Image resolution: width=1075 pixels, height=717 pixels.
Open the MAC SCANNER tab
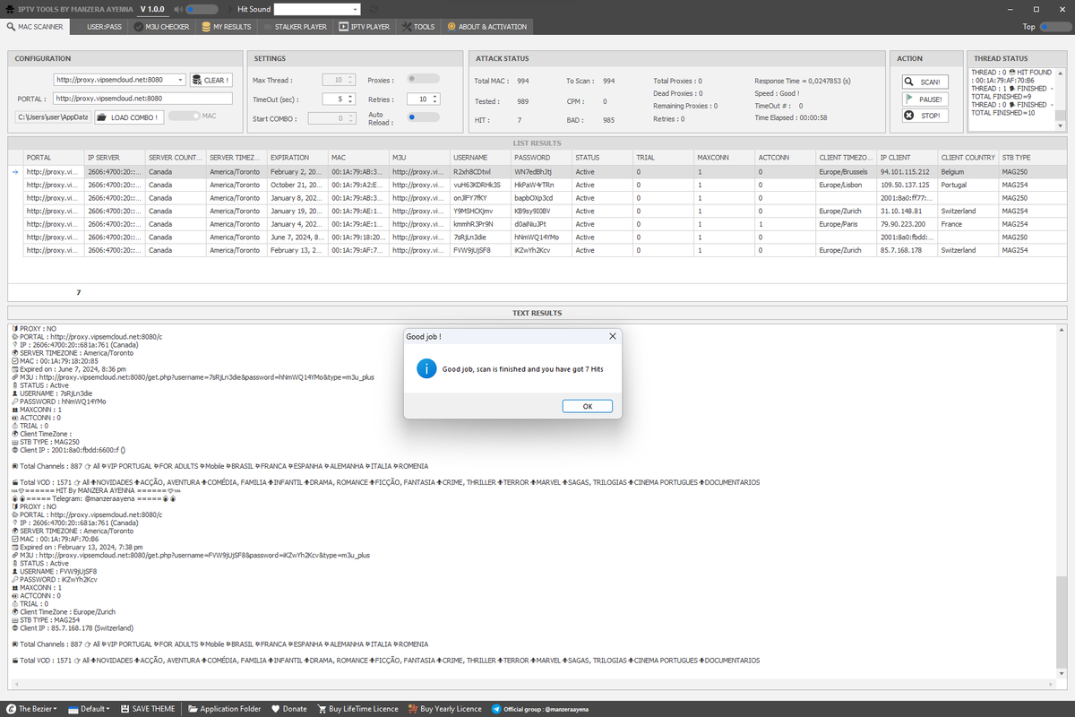(36, 27)
